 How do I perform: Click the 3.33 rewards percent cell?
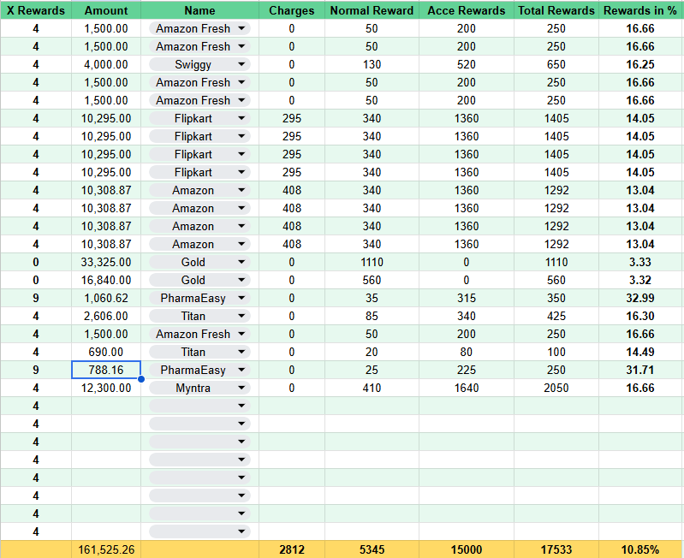[640, 262]
